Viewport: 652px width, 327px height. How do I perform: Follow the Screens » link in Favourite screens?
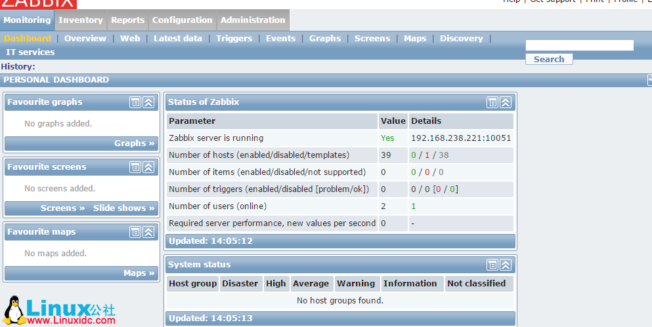(63, 208)
